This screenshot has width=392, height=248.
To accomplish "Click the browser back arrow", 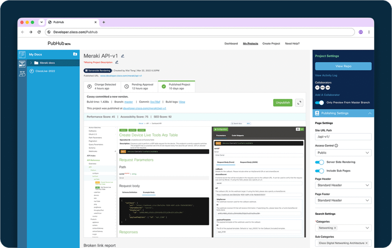I will [x=23, y=32].
